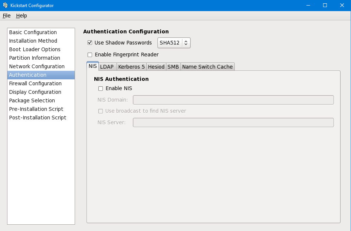This screenshot has width=351, height=231.
Task: Check the Enable NIS option
Action: (101, 89)
